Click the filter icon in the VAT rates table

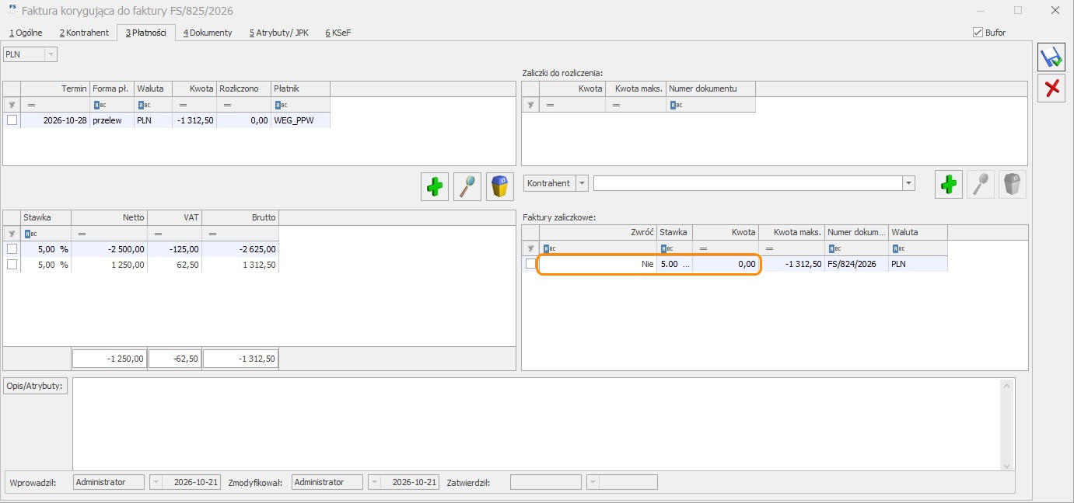[x=12, y=234]
